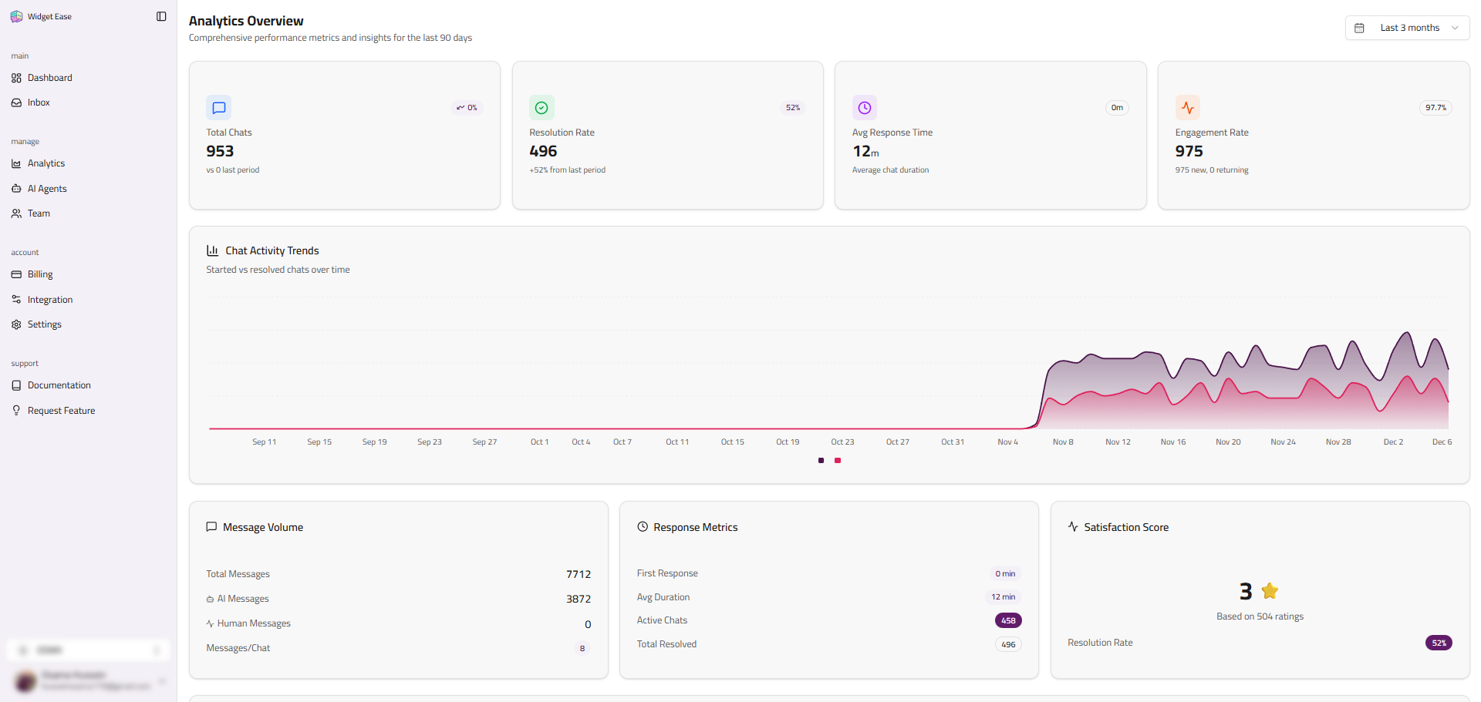The image size is (1481, 702).
Task: Click the Widget Ease logo
Action: click(16, 15)
